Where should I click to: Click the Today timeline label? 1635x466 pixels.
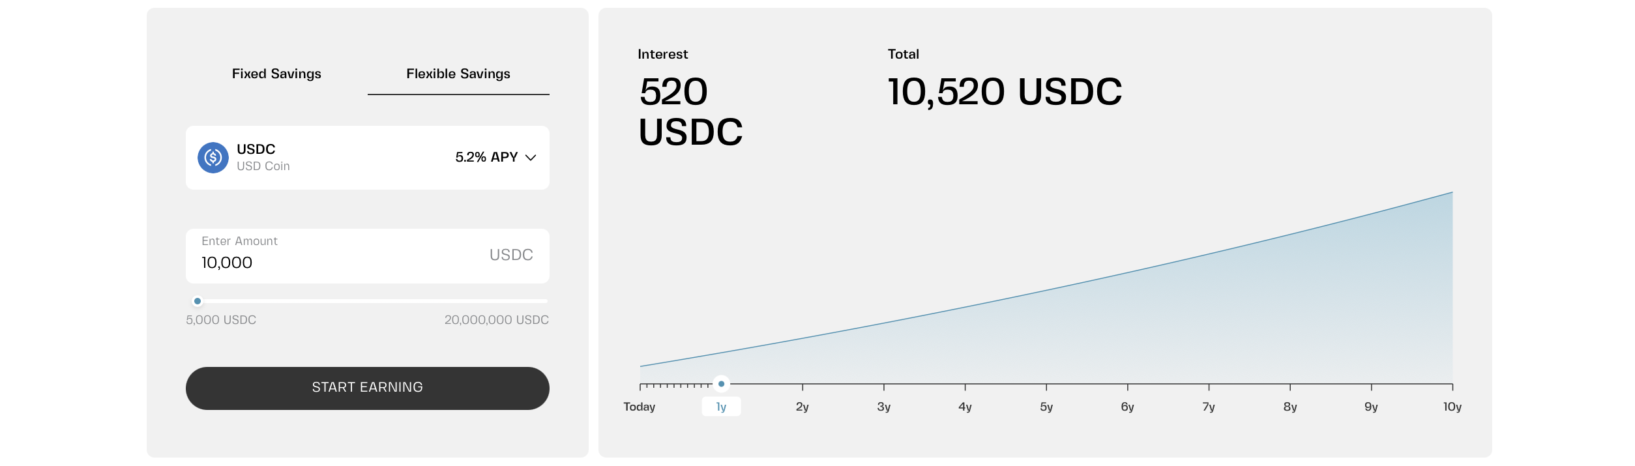click(640, 407)
